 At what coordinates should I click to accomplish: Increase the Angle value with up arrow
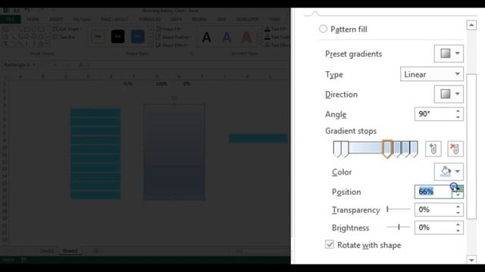click(458, 111)
